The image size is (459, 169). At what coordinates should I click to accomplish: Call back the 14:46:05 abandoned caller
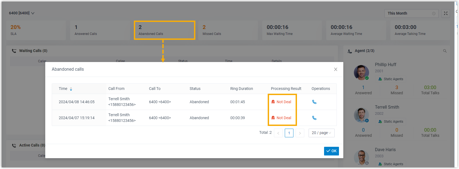pos(314,102)
